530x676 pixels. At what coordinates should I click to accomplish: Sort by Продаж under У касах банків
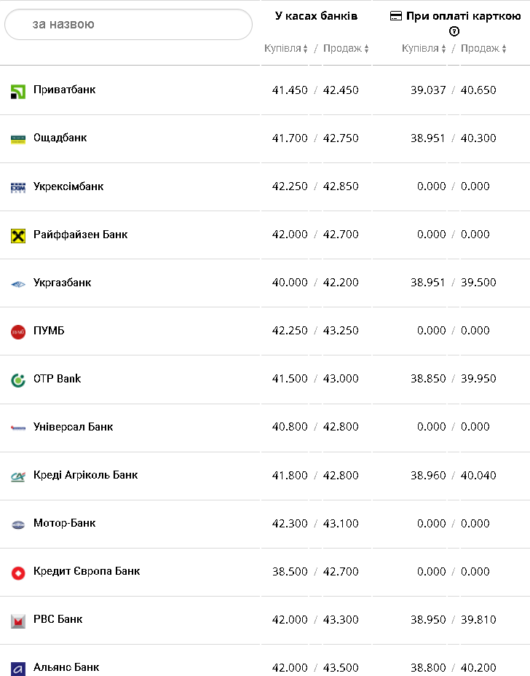pyautogui.click(x=346, y=49)
